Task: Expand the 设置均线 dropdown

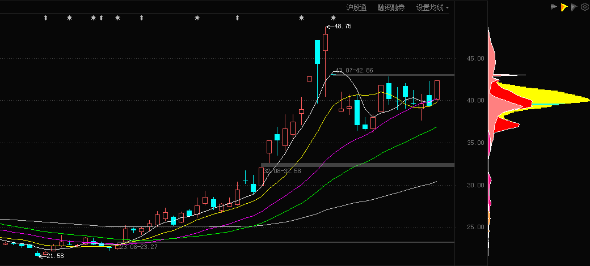Action: click(432, 7)
